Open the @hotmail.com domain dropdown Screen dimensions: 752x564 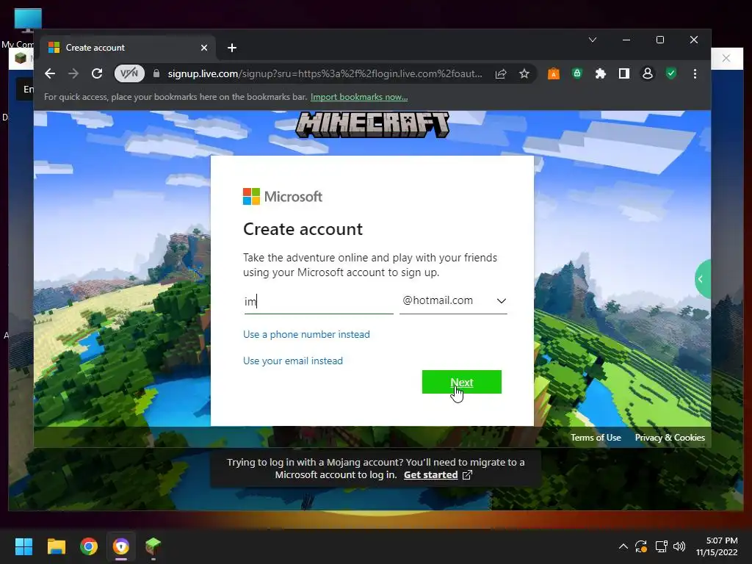[x=453, y=300]
